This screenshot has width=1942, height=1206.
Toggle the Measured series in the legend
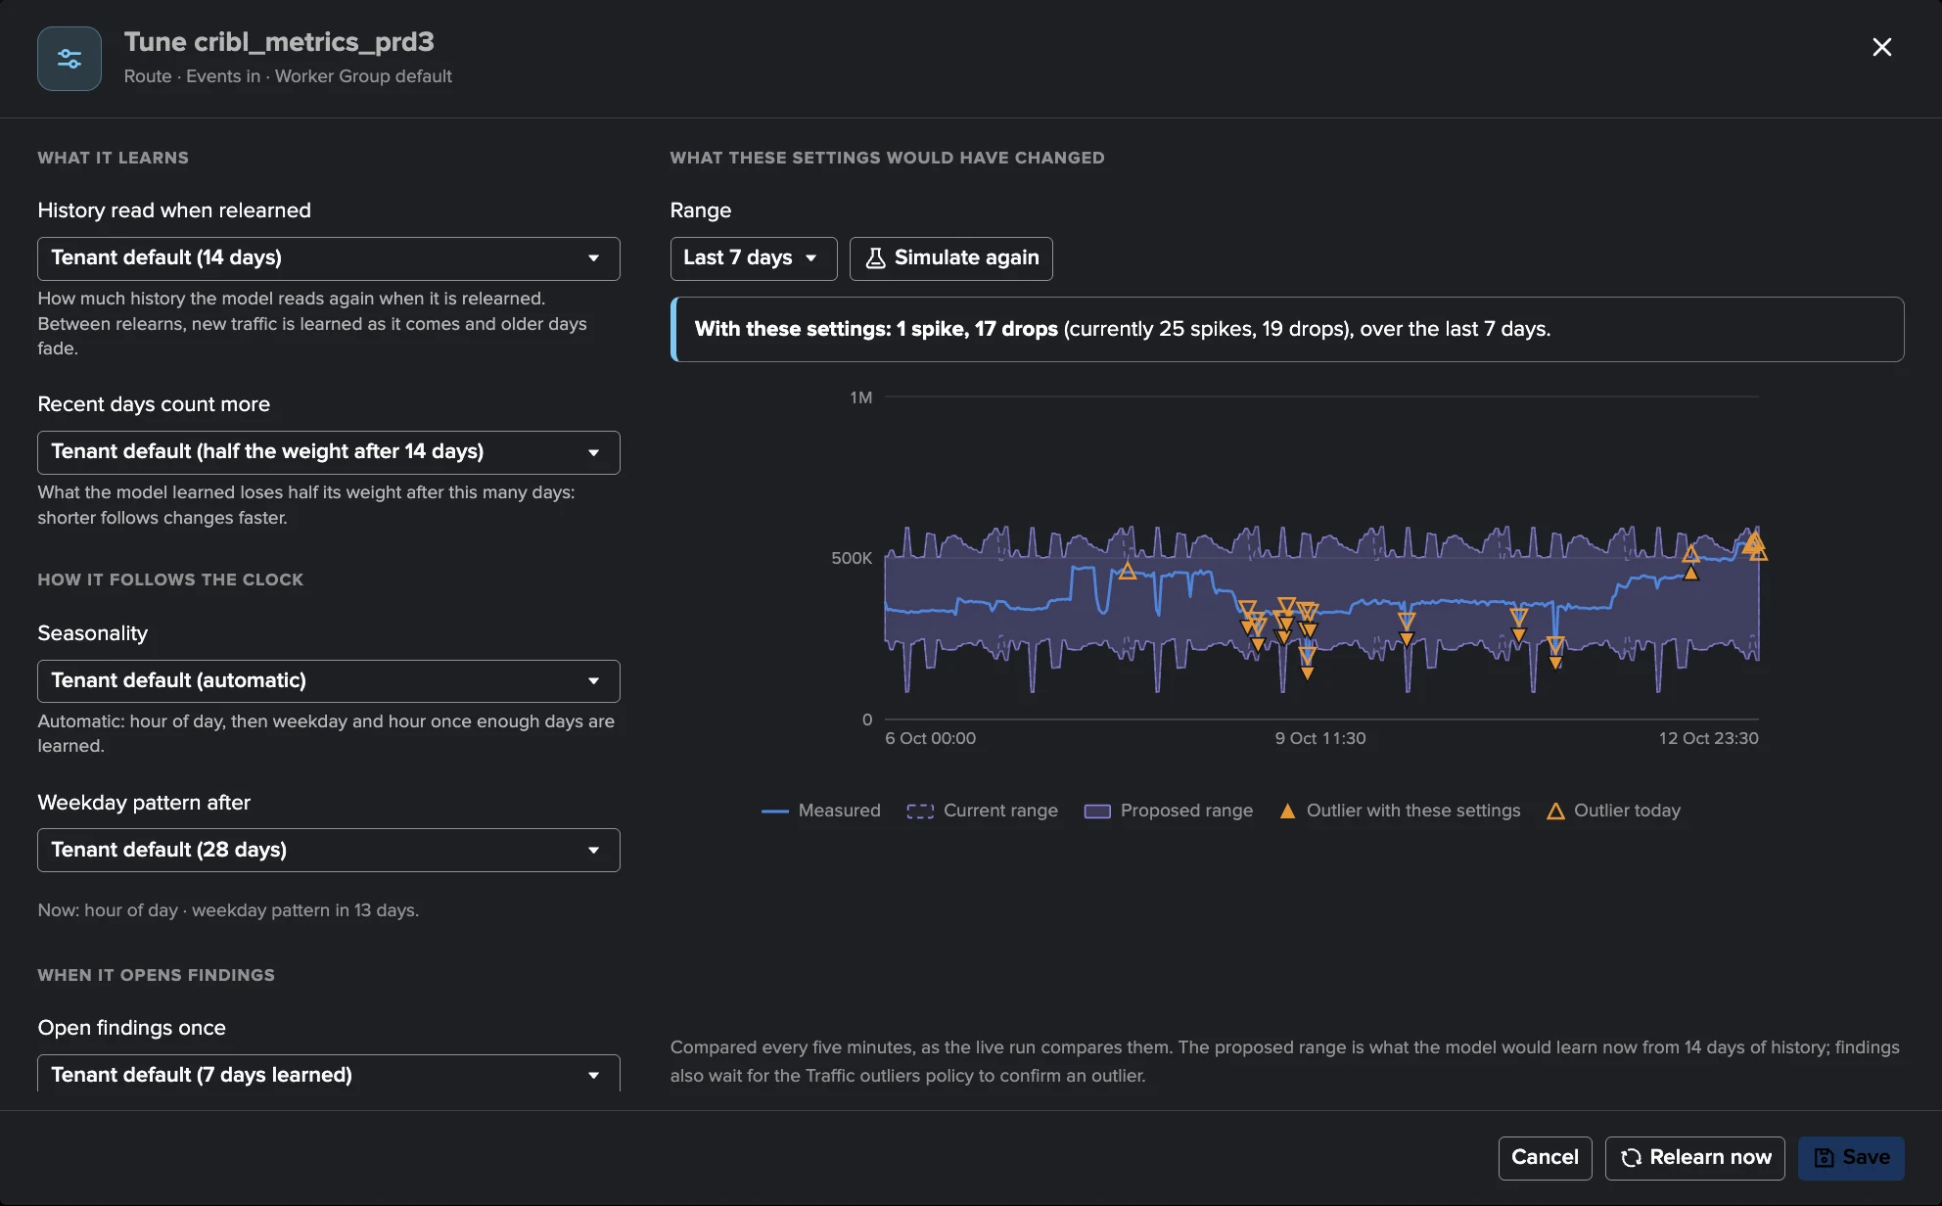point(821,811)
